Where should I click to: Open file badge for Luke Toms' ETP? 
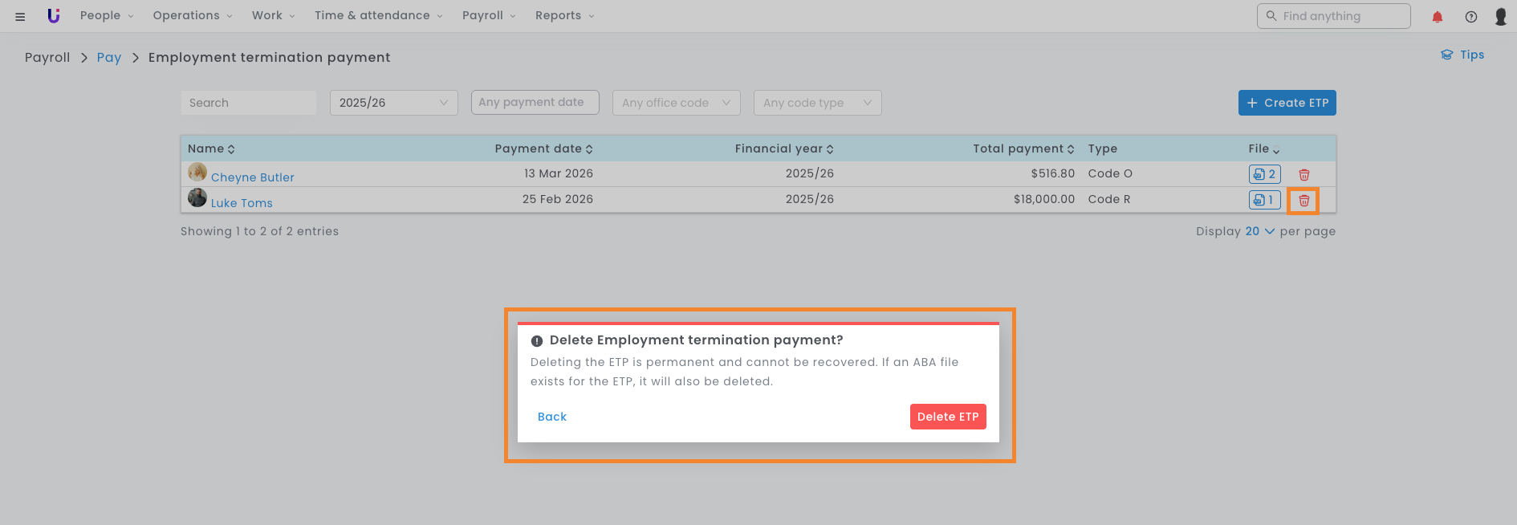[x=1264, y=200]
